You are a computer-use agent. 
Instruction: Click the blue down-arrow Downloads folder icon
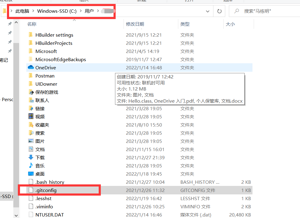tap(30, 157)
